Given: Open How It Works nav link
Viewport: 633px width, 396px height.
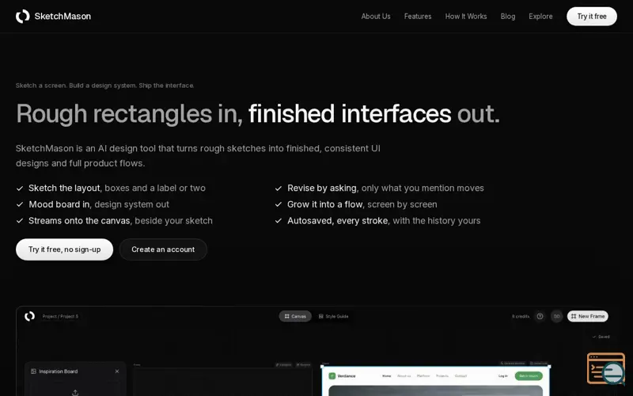Looking at the screenshot, I should coord(466,16).
